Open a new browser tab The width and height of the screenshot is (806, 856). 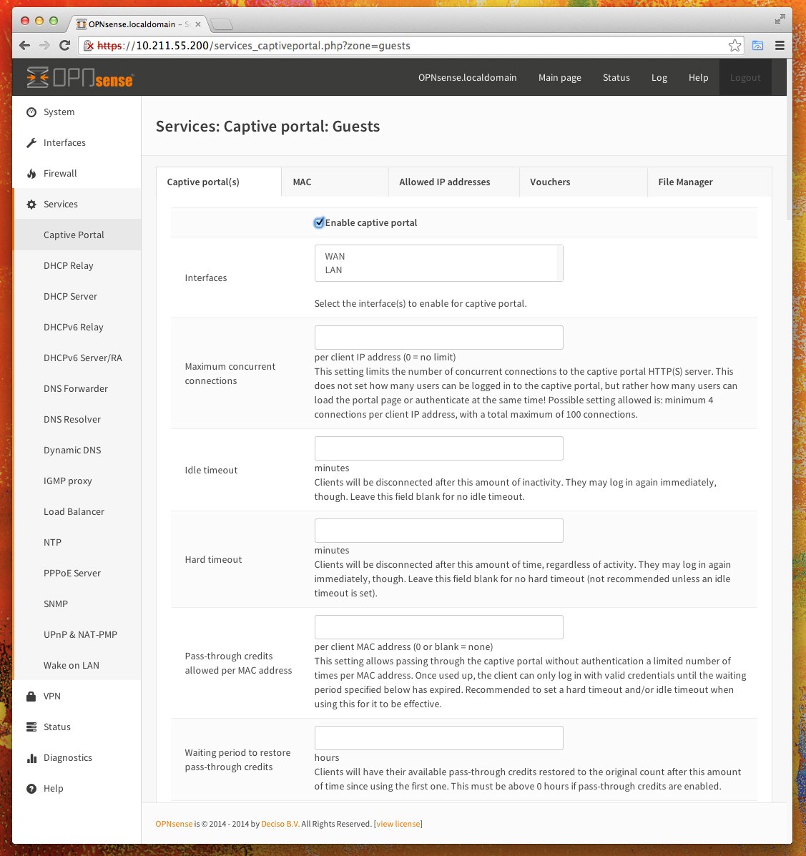tap(221, 24)
